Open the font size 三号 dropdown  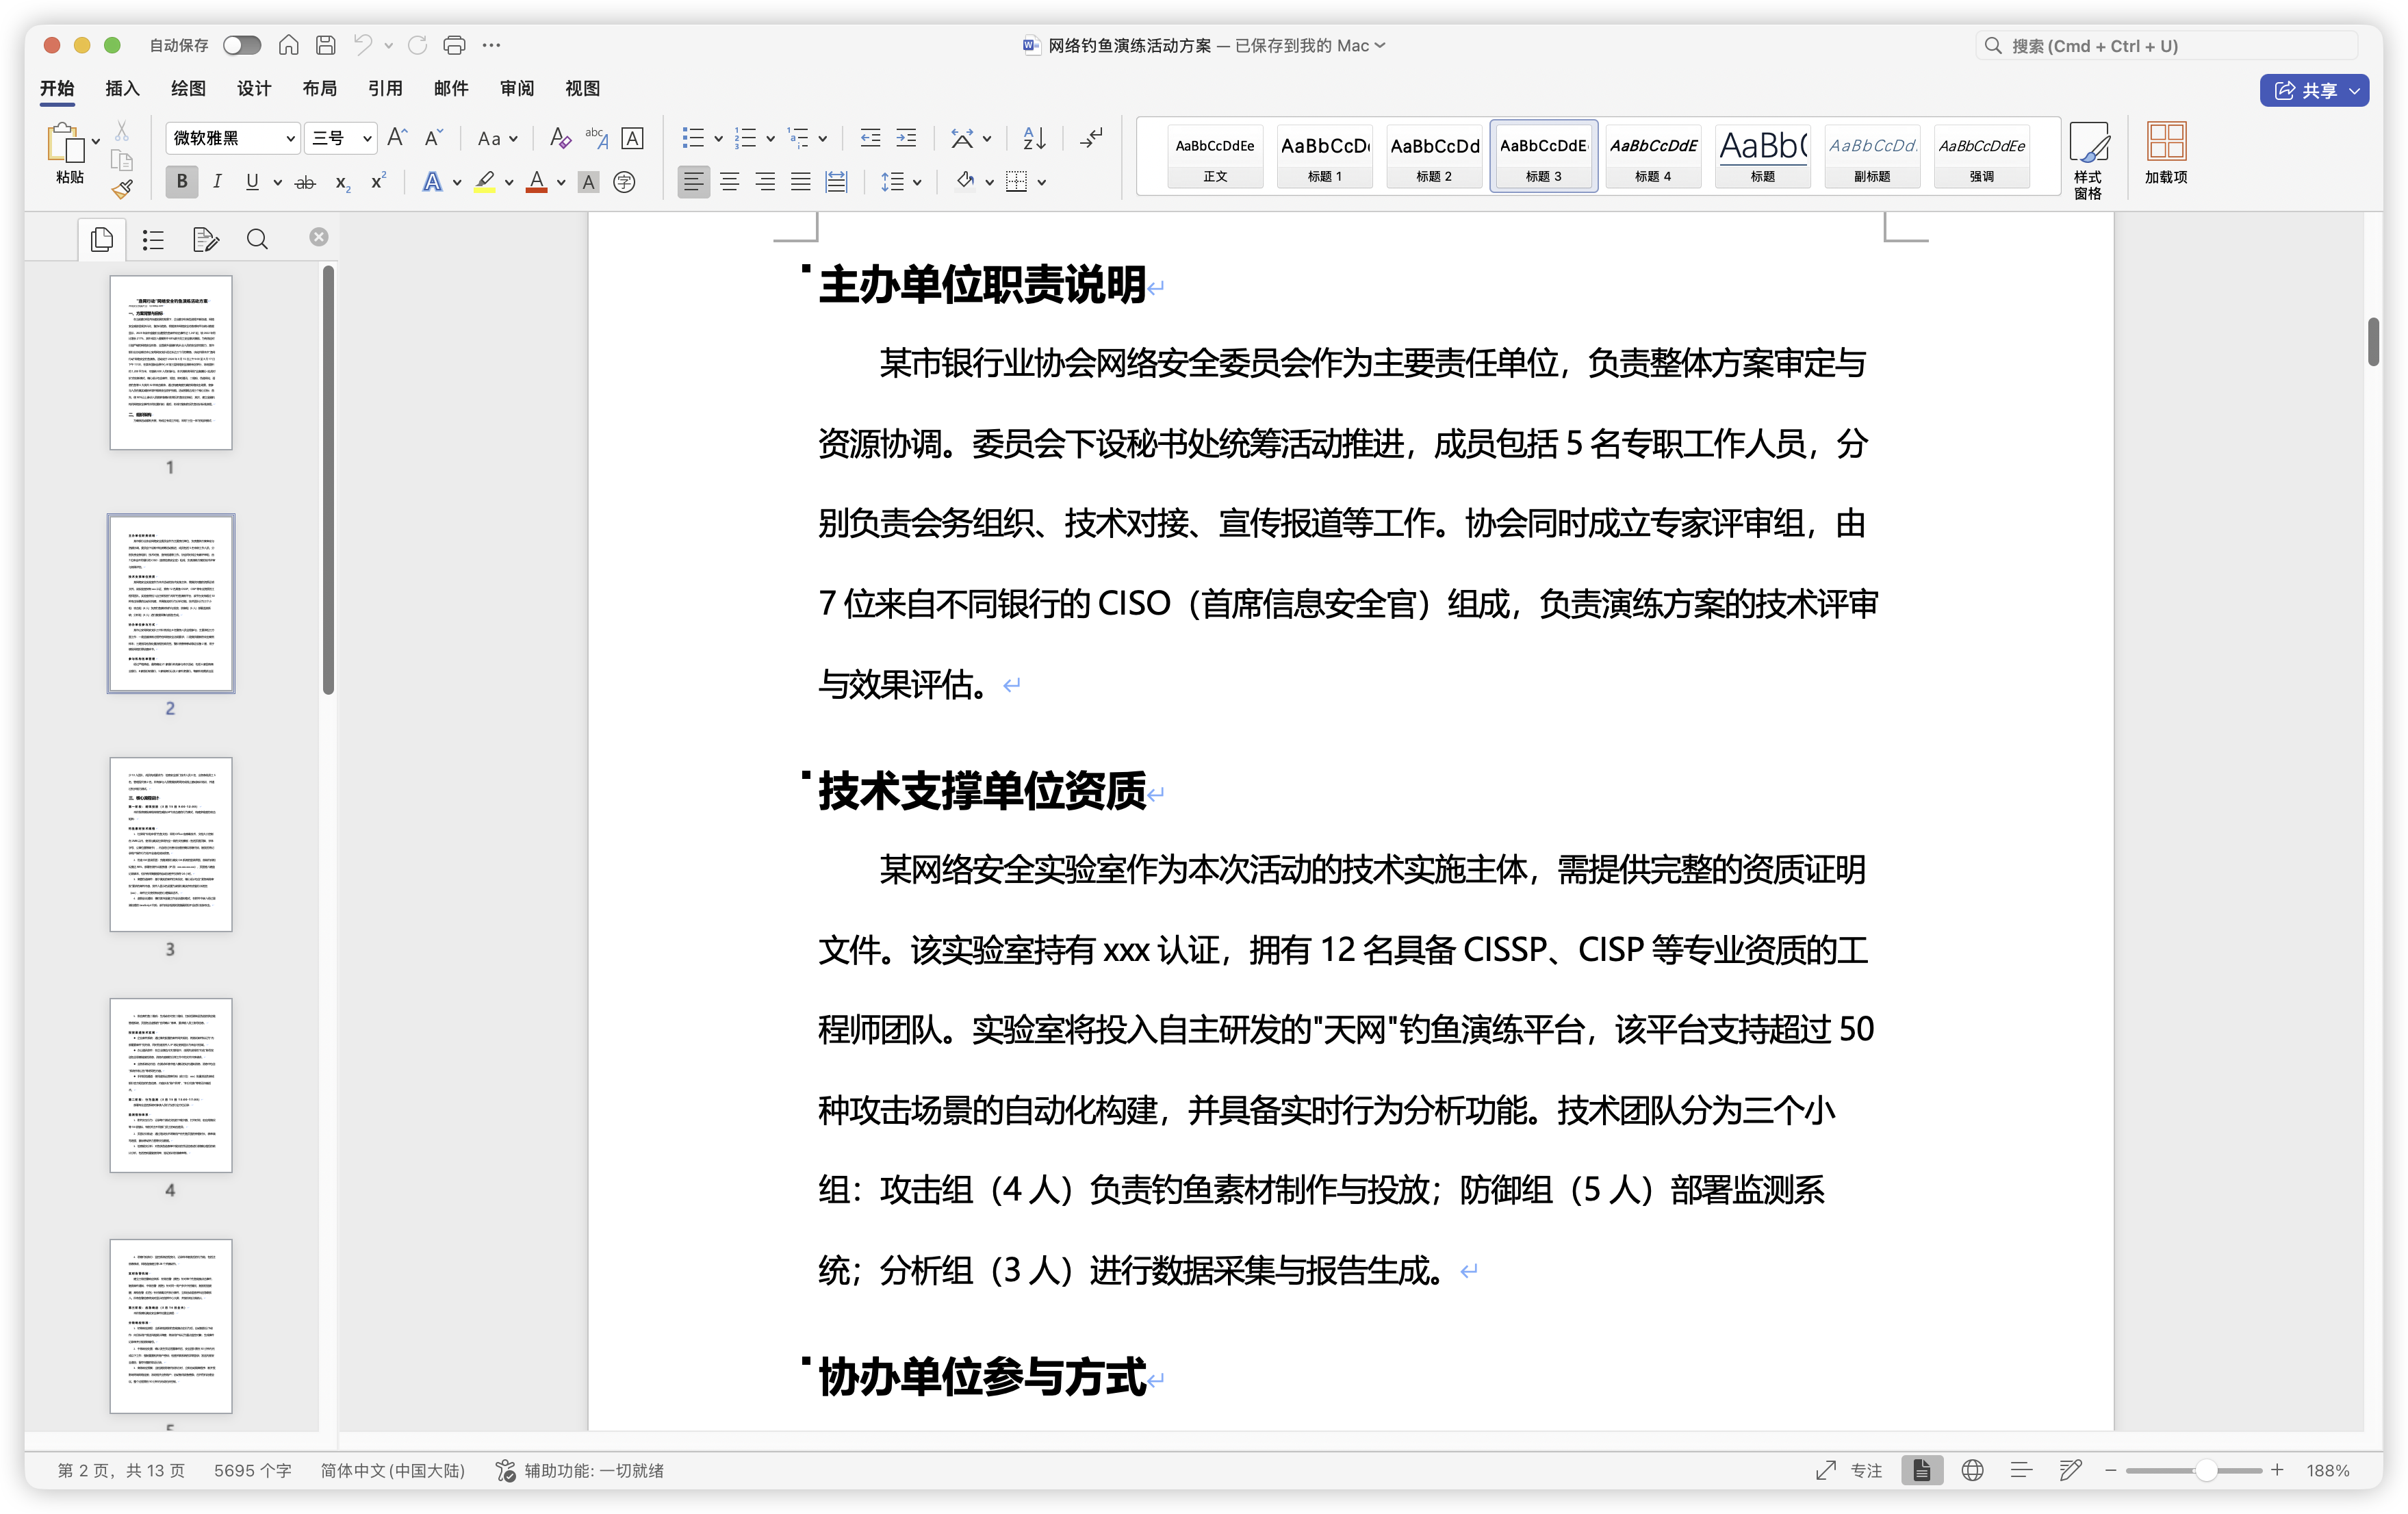click(x=365, y=138)
